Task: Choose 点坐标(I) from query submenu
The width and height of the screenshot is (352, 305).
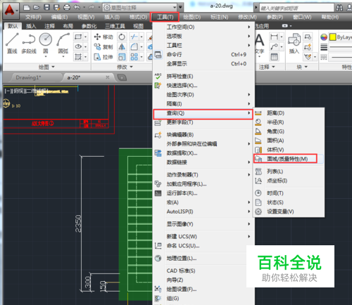Action: (289, 181)
